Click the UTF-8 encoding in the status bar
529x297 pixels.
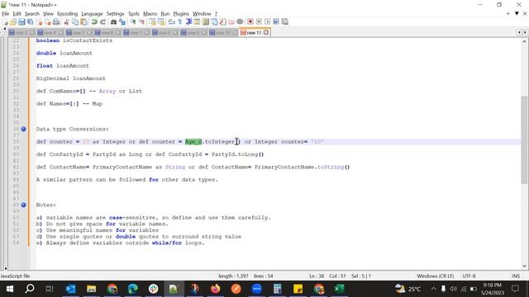469,276
